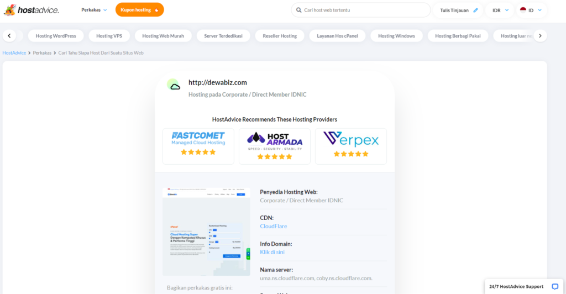Open the support chat bubble icon
The height and width of the screenshot is (294, 566).
pyautogui.click(x=555, y=286)
